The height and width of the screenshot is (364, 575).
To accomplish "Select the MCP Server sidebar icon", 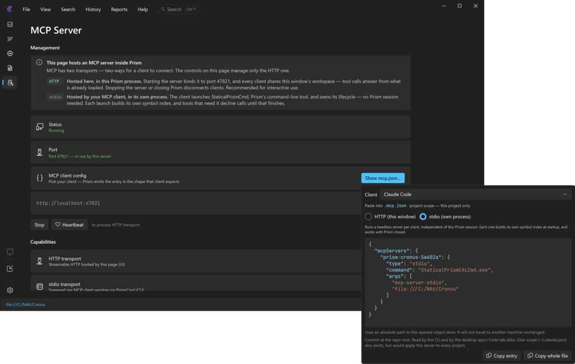I will (10, 83).
